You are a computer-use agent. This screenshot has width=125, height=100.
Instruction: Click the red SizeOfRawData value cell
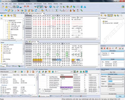(x=66, y=77)
